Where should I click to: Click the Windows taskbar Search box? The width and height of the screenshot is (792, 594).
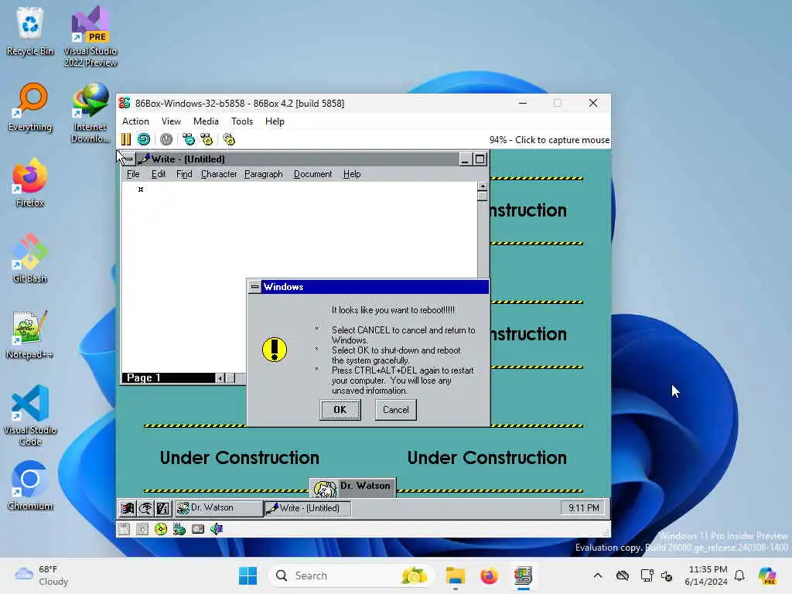point(351,575)
